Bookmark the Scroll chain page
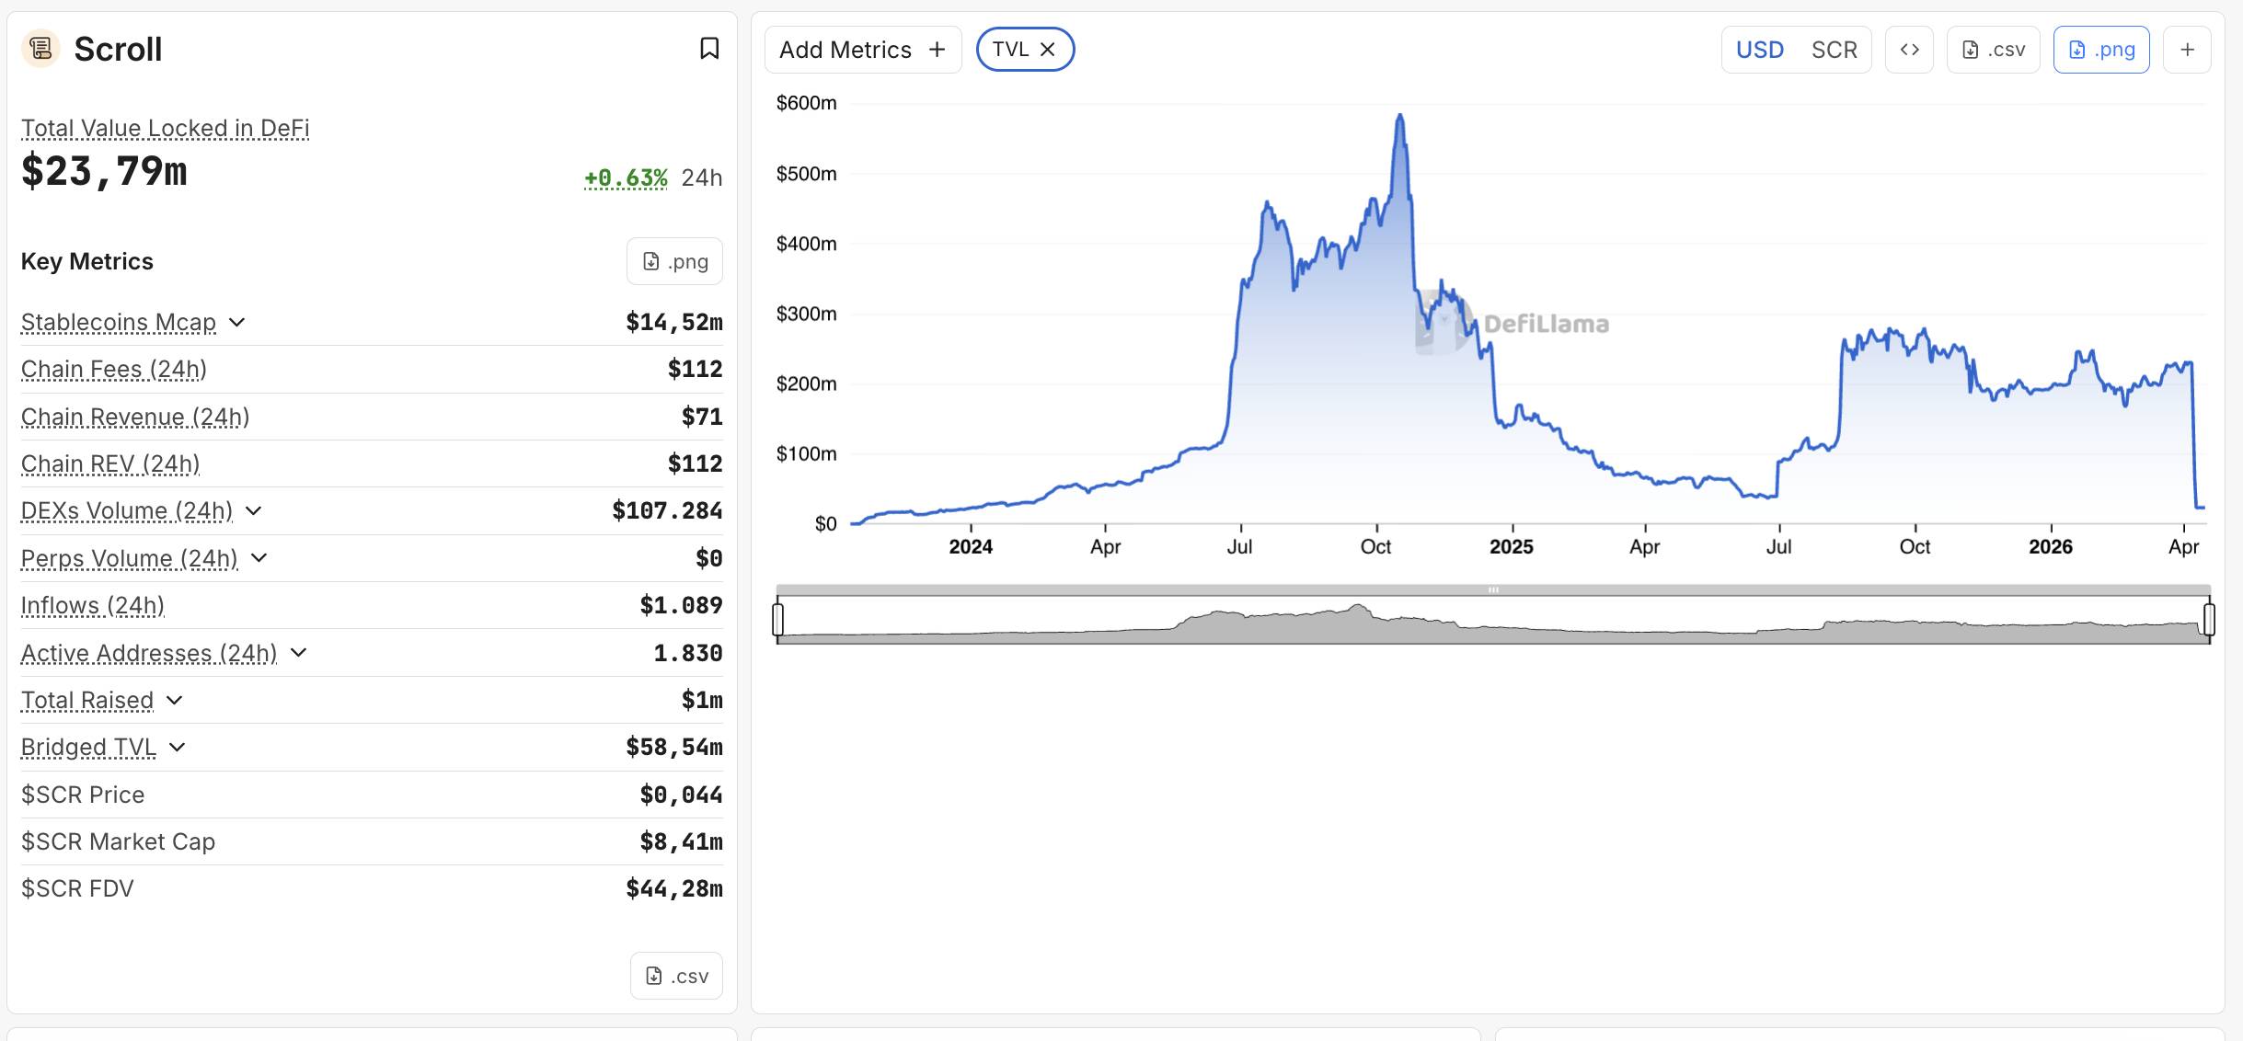2243x1041 pixels. pos(710,49)
